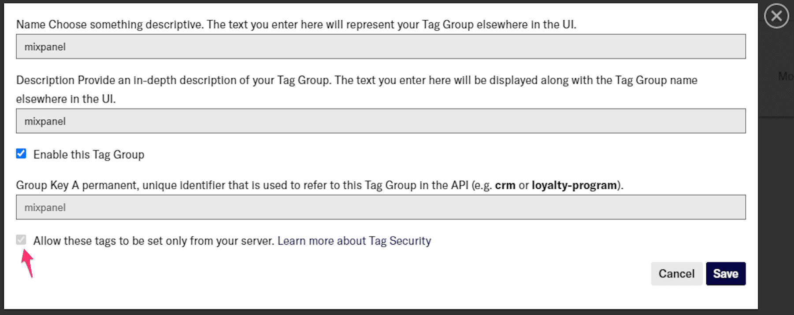The height and width of the screenshot is (315, 794).
Task: Click the "Description" field label
Action: tap(45, 80)
